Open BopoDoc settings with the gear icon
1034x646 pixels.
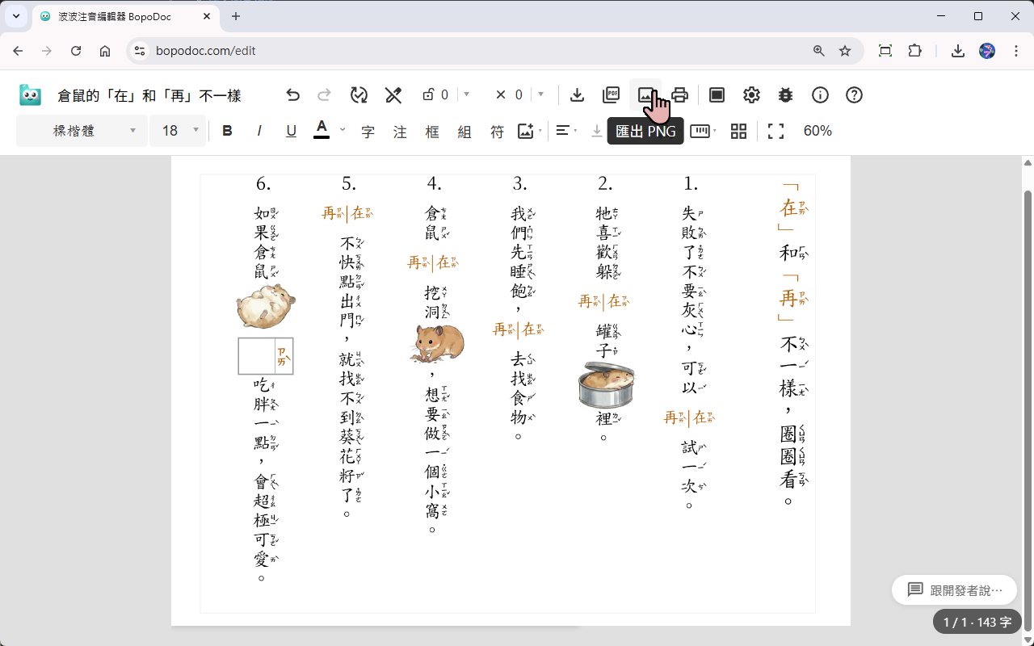click(751, 94)
